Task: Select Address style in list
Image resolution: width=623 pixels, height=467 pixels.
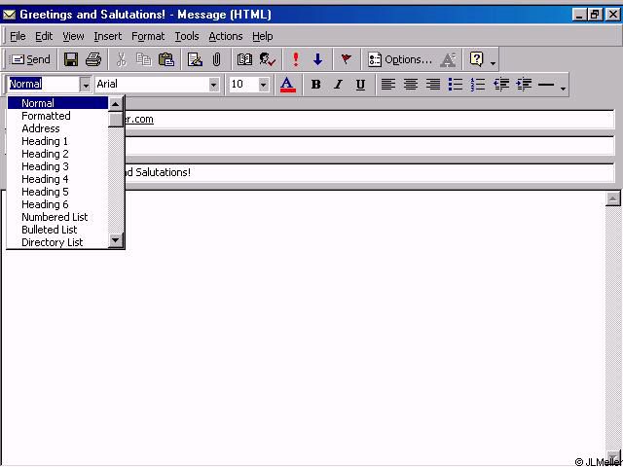Action: (57, 128)
